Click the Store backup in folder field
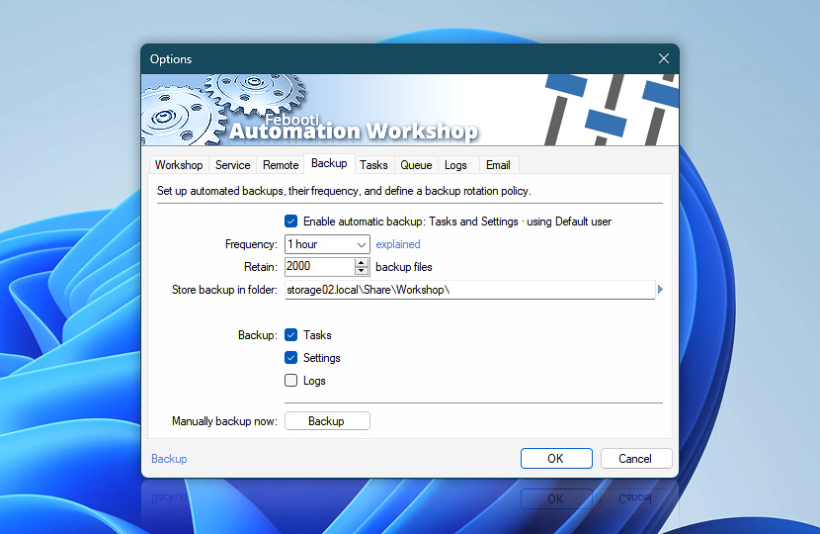Image resolution: width=820 pixels, height=534 pixels. [x=469, y=290]
